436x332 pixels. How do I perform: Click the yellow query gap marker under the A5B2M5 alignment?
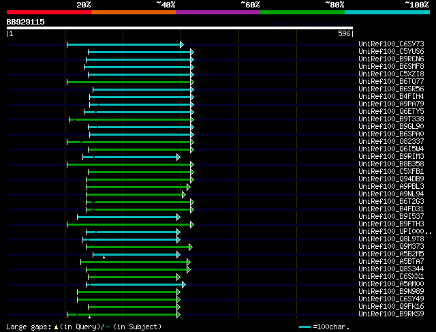104,258
